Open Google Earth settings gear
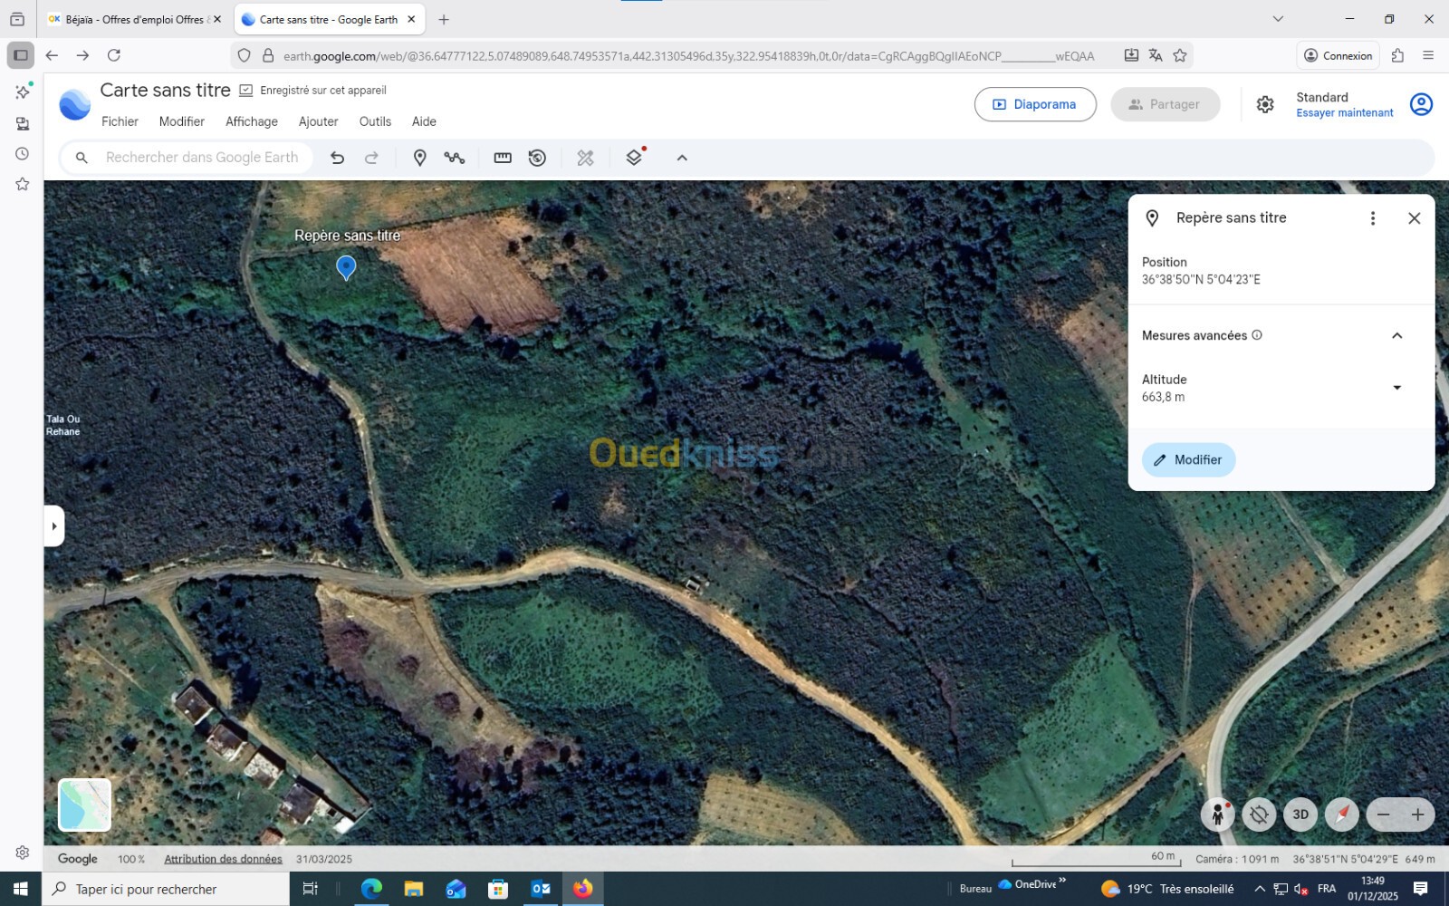The height and width of the screenshot is (906, 1449). [x=1265, y=104]
